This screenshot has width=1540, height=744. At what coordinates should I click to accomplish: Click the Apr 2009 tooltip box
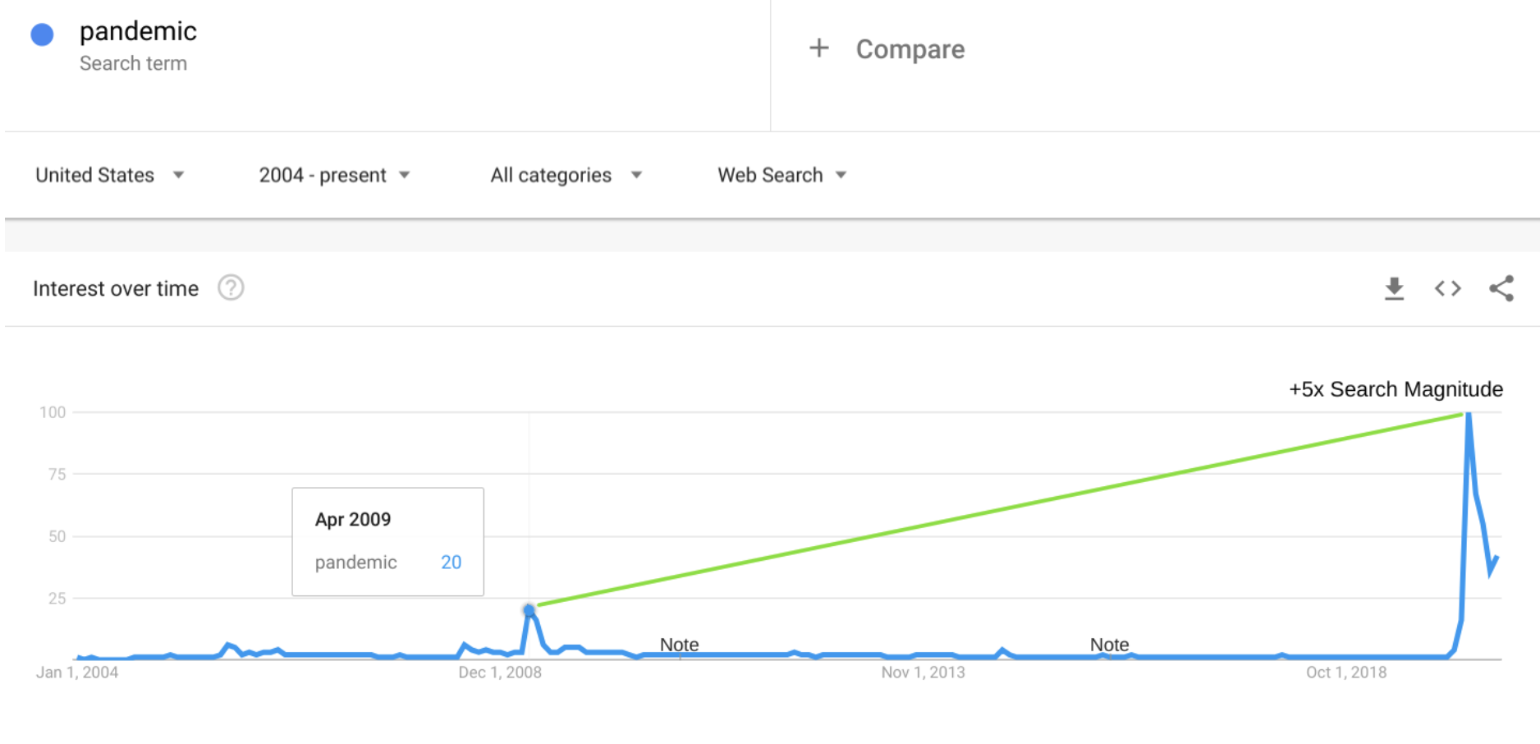point(387,541)
